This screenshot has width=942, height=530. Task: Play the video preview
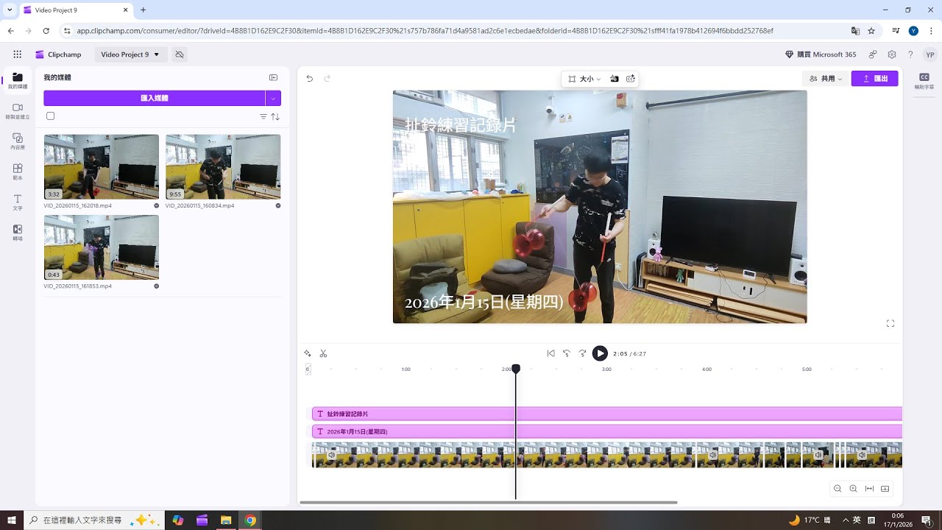point(601,353)
